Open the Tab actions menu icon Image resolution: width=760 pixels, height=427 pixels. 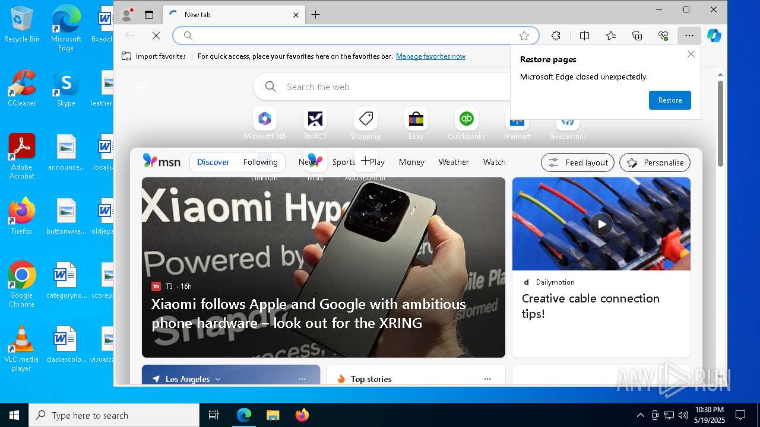pos(149,15)
